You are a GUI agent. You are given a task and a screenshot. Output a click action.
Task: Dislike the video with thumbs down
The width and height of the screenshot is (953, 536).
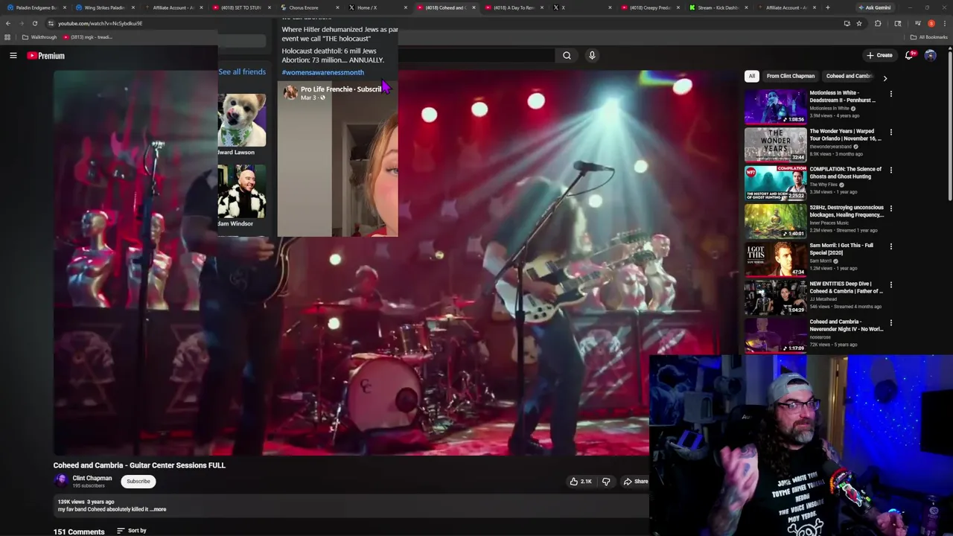[606, 482]
